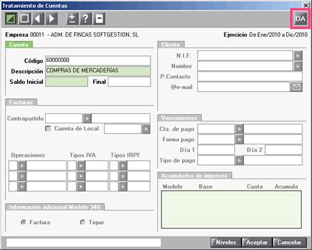The height and width of the screenshot is (250, 312).
Task: Click the e-mail input field
Action: 244,87
